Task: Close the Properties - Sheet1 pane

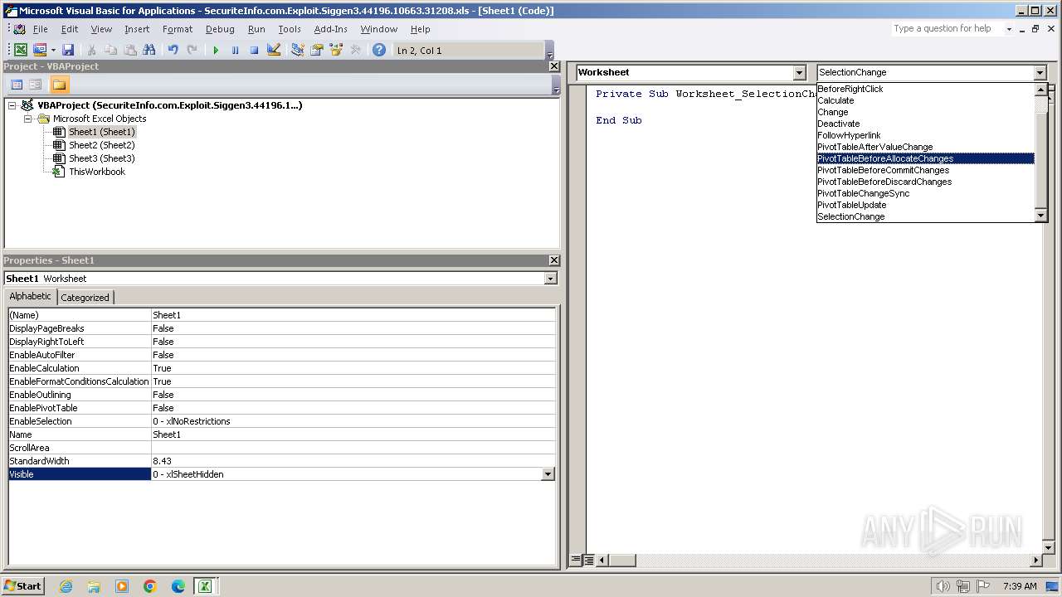Action: click(554, 260)
